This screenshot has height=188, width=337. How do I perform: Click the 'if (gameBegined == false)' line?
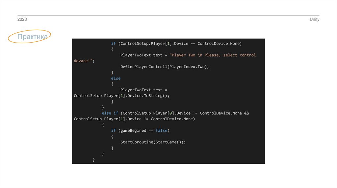(x=140, y=130)
